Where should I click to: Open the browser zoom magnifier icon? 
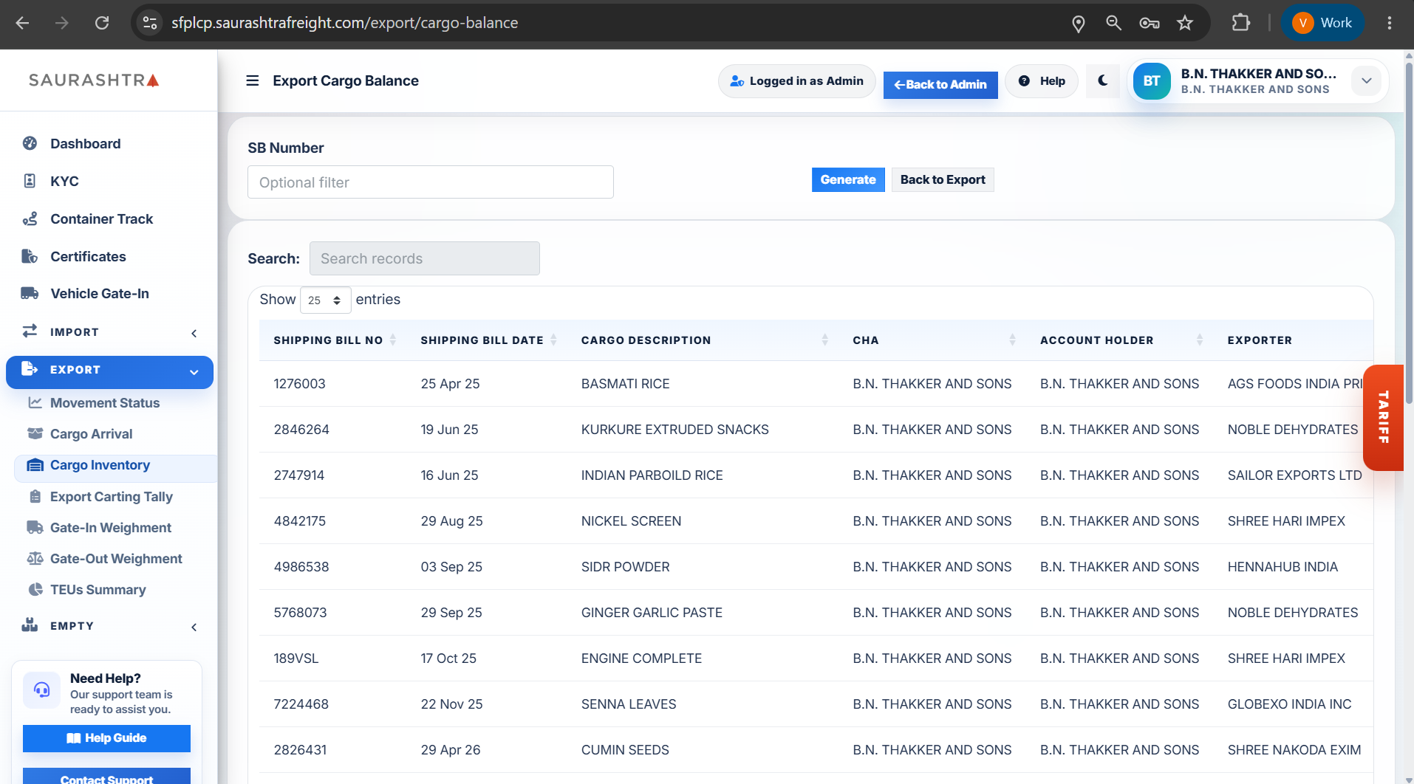[1113, 23]
